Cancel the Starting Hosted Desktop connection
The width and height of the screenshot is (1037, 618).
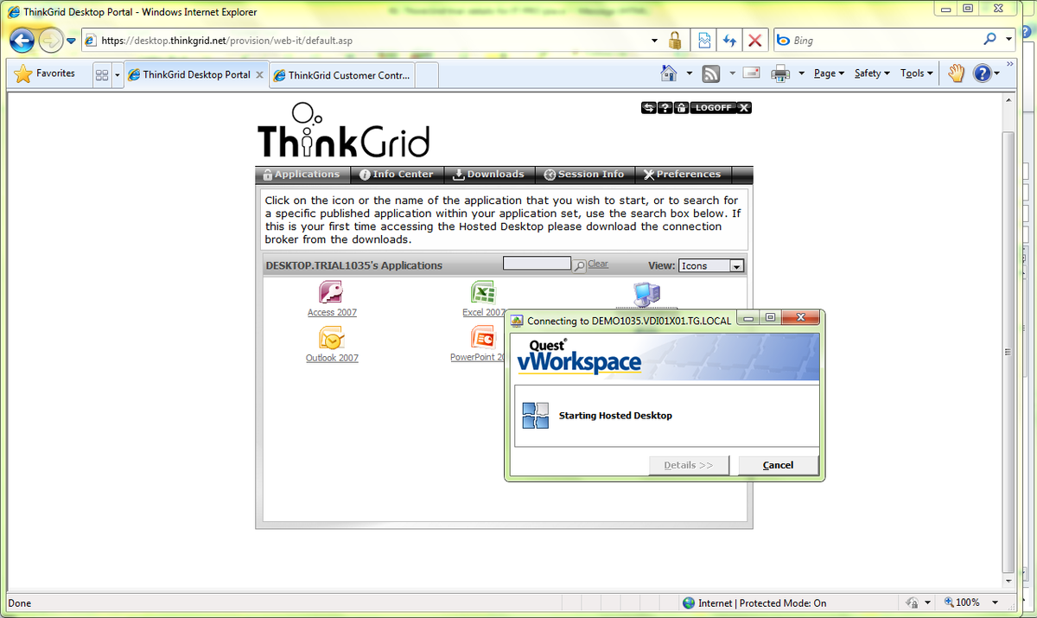pyautogui.click(x=776, y=465)
